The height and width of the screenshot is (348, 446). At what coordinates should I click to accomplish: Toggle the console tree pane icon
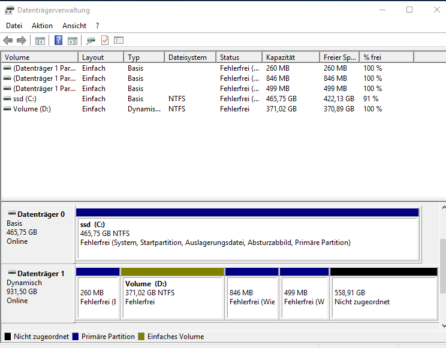(x=40, y=41)
